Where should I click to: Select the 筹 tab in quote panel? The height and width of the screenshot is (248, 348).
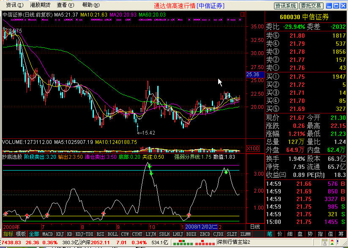coord(341,234)
